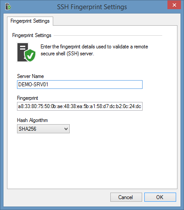This screenshot has height=210, width=184.
Task: Close the SSH Fingerprint Settings dialog
Action: pyautogui.click(x=174, y=5)
